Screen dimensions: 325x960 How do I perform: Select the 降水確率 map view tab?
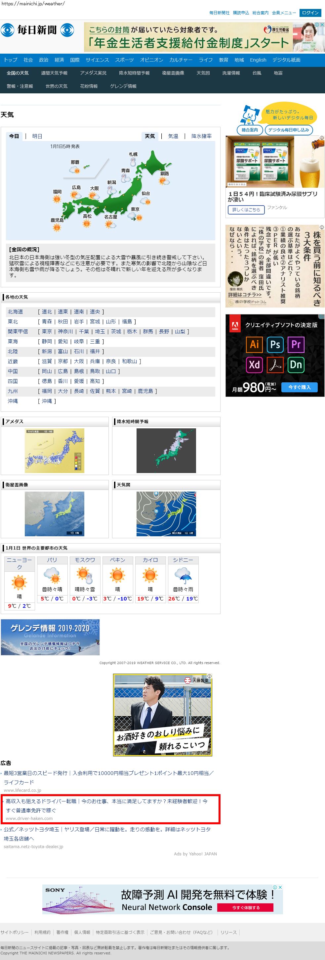tap(201, 136)
